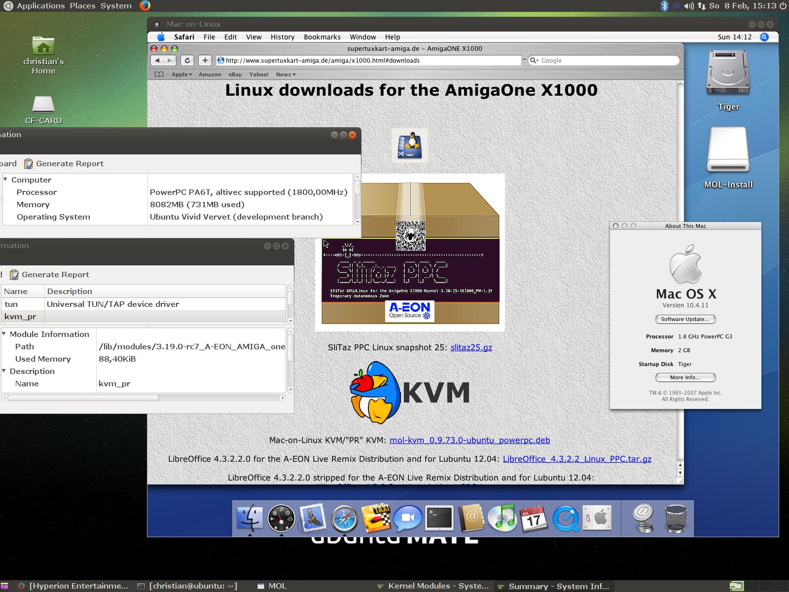Open Terminal icon in the dock
Viewport: 789px width, 592px height.
coord(439,518)
